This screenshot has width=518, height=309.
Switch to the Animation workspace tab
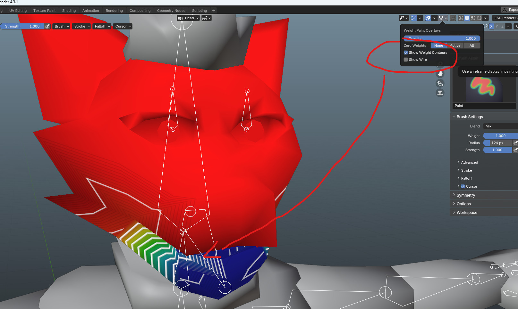pyautogui.click(x=91, y=11)
